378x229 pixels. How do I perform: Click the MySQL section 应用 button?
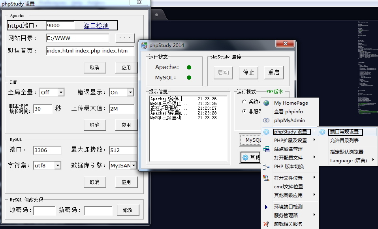126,182
